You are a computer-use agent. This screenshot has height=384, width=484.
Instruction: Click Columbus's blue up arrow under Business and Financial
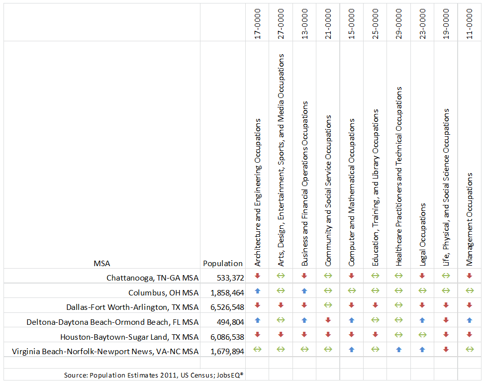click(x=304, y=290)
